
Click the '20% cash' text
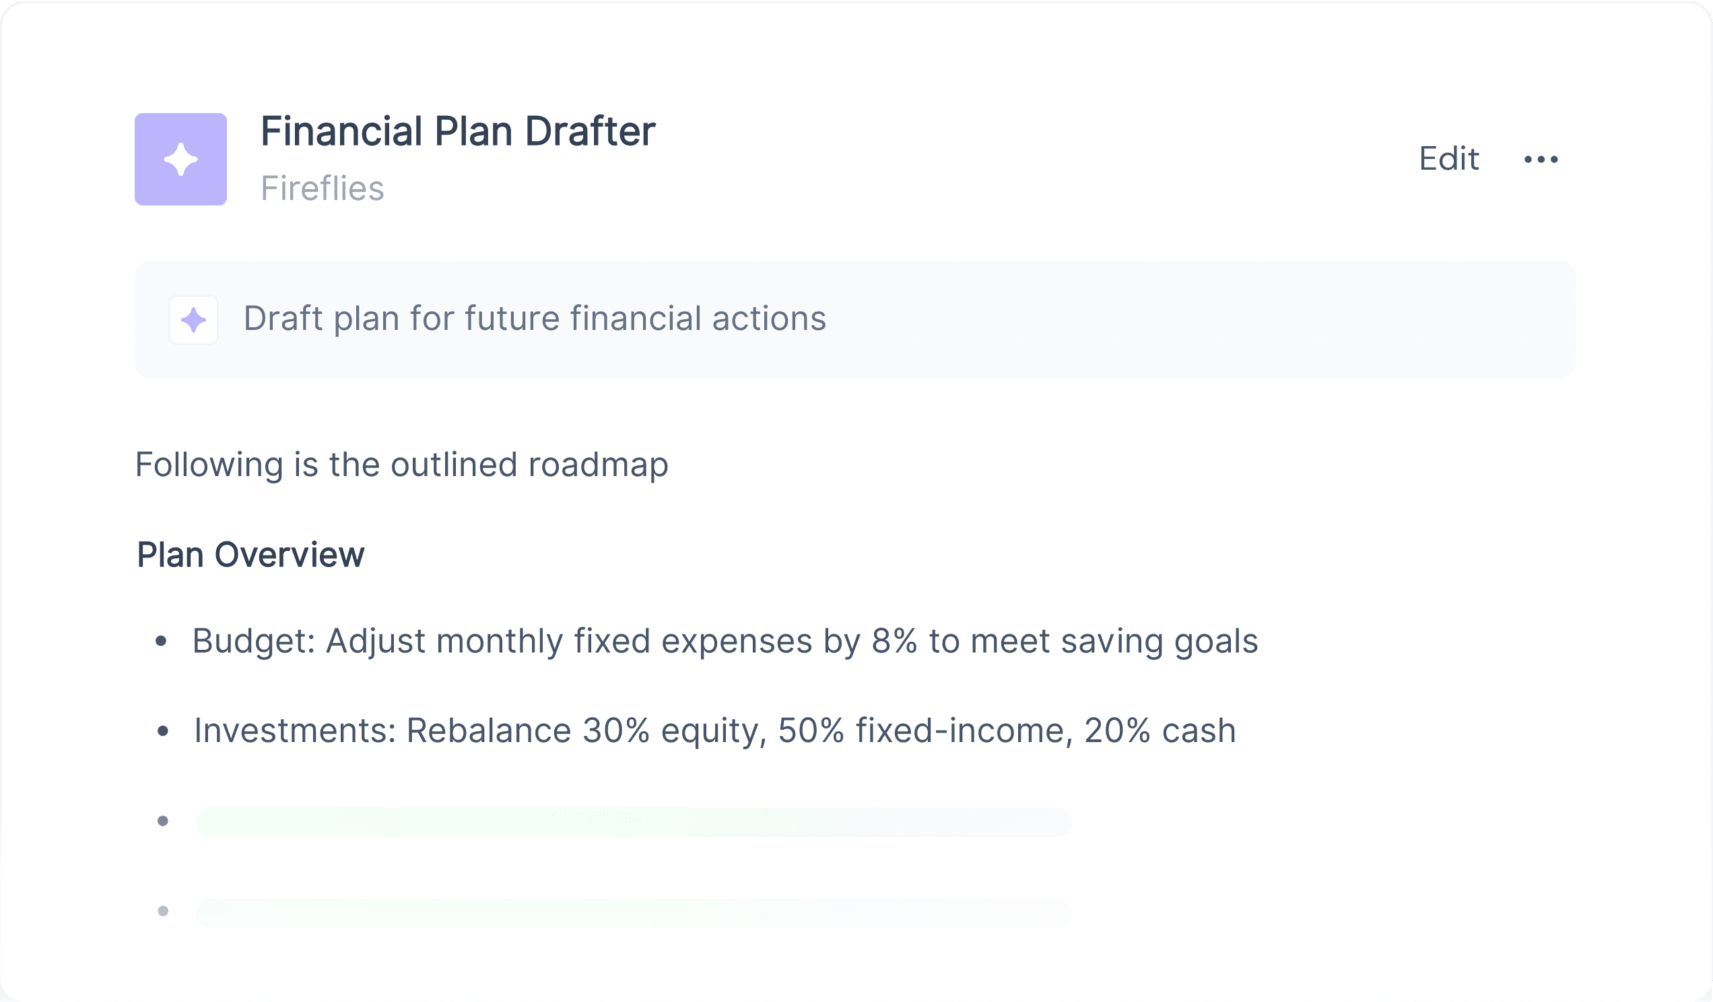1160,731
